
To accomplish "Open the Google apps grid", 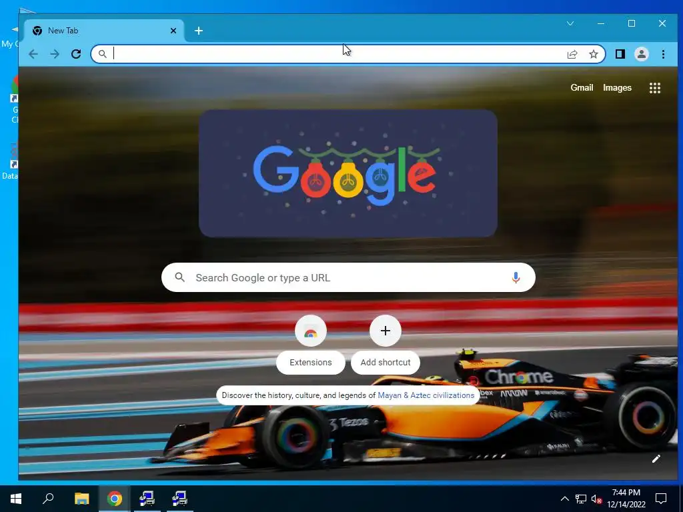I will coord(655,88).
